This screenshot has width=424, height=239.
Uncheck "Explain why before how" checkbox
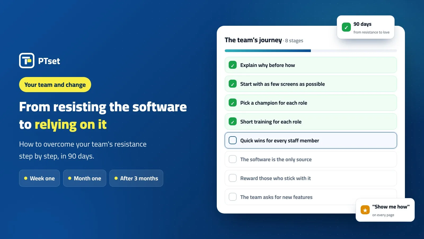pyautogui.click(x=233, y=65)
